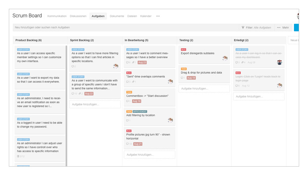Click assignee avatar on filtering options card
Image resolution: width=308 pixels, height=175 pixels.
(116, 66)
